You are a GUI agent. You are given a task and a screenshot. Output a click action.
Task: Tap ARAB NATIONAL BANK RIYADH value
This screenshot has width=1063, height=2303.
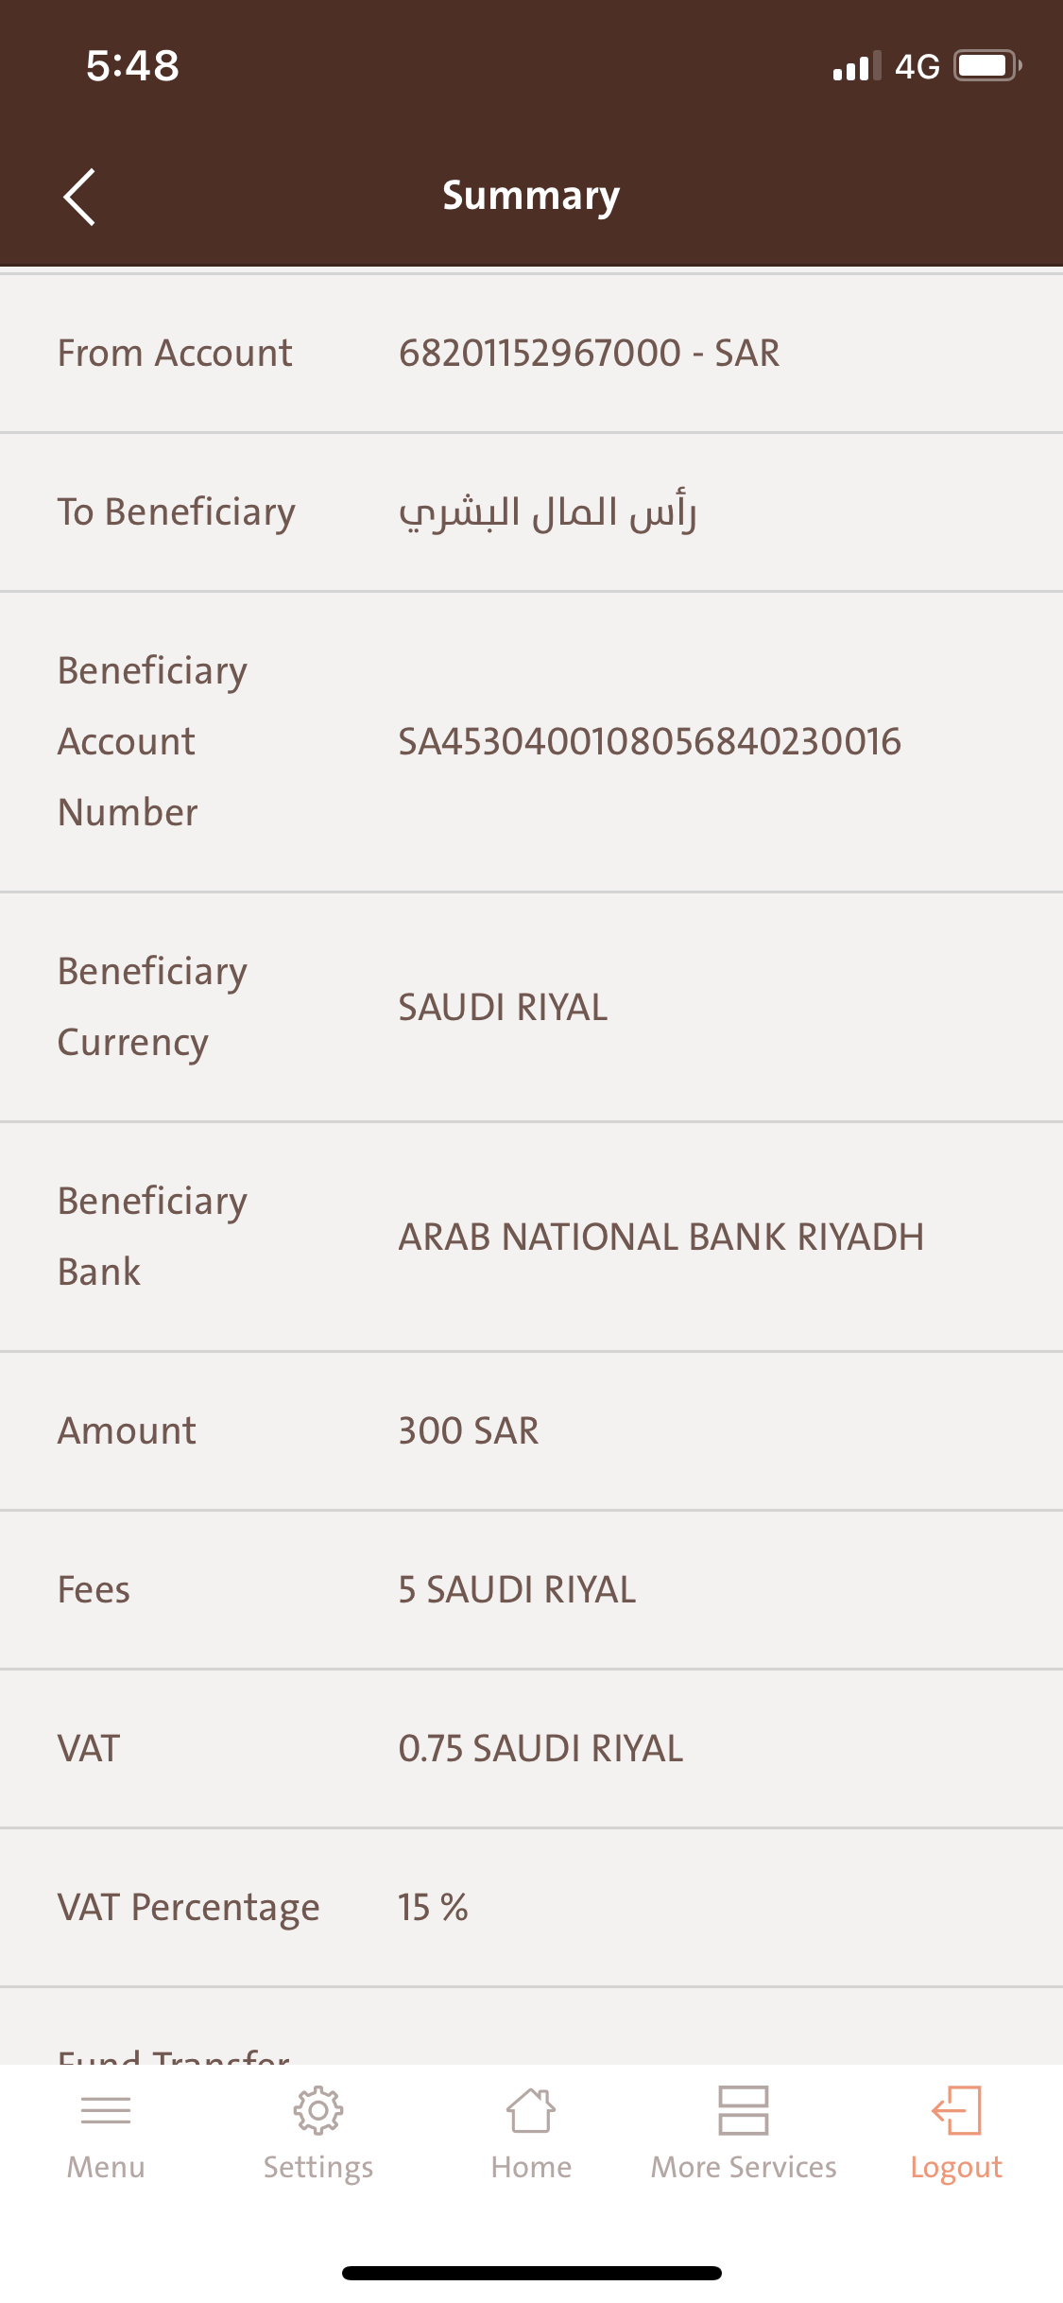pyautogui.click(x=660, y=1238)
